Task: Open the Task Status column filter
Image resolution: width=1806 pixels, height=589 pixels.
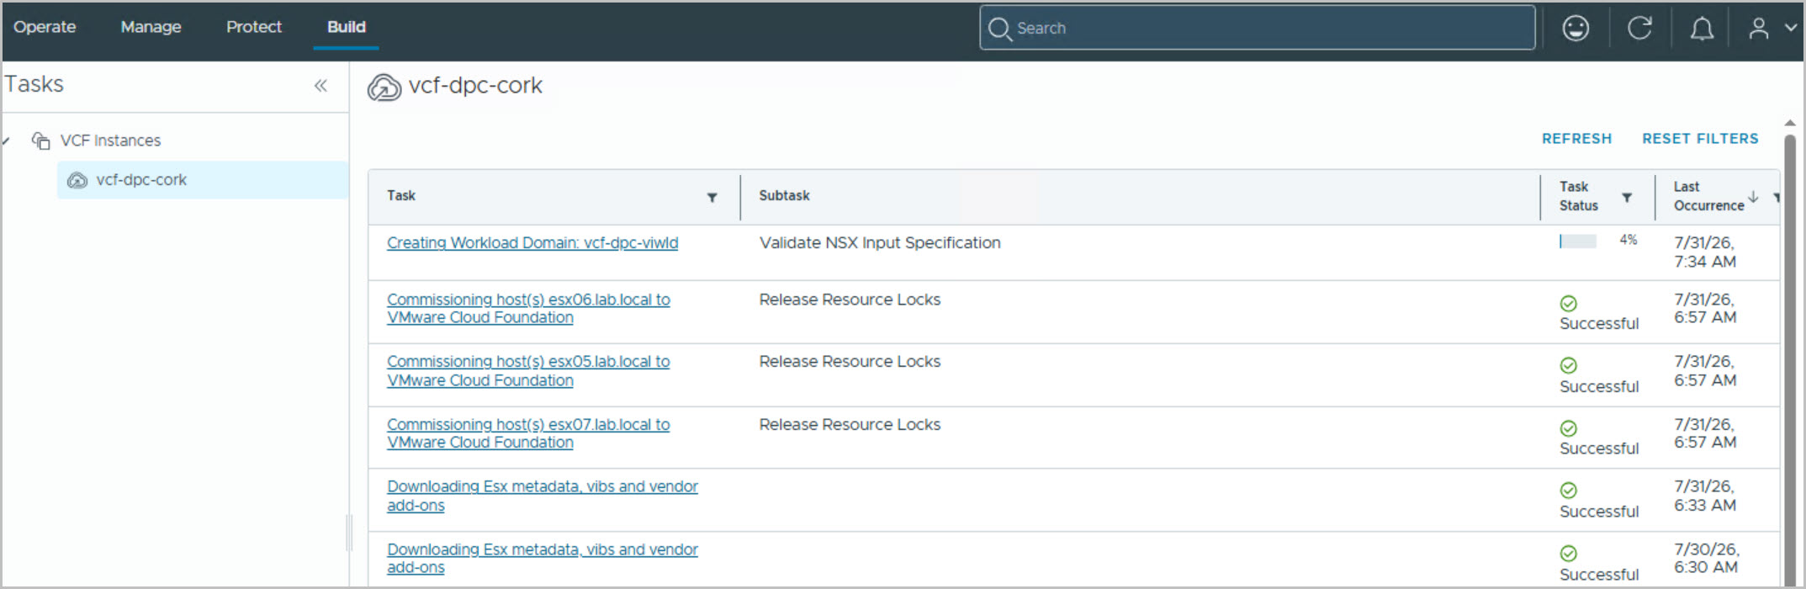Action: pyautogui.click(x=1627, y=198)
